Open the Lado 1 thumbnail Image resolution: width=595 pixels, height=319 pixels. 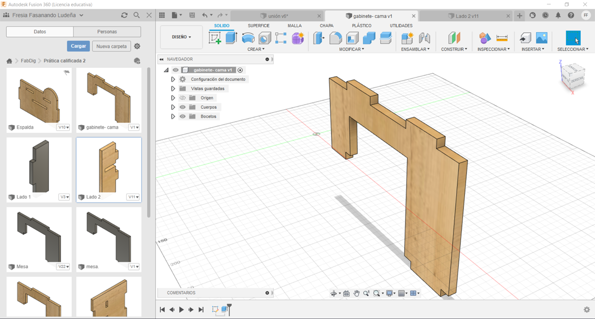39,166
